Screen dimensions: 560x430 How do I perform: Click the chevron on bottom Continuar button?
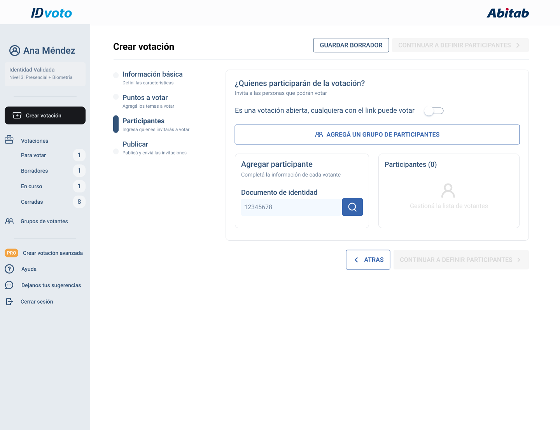coord(519,260)
